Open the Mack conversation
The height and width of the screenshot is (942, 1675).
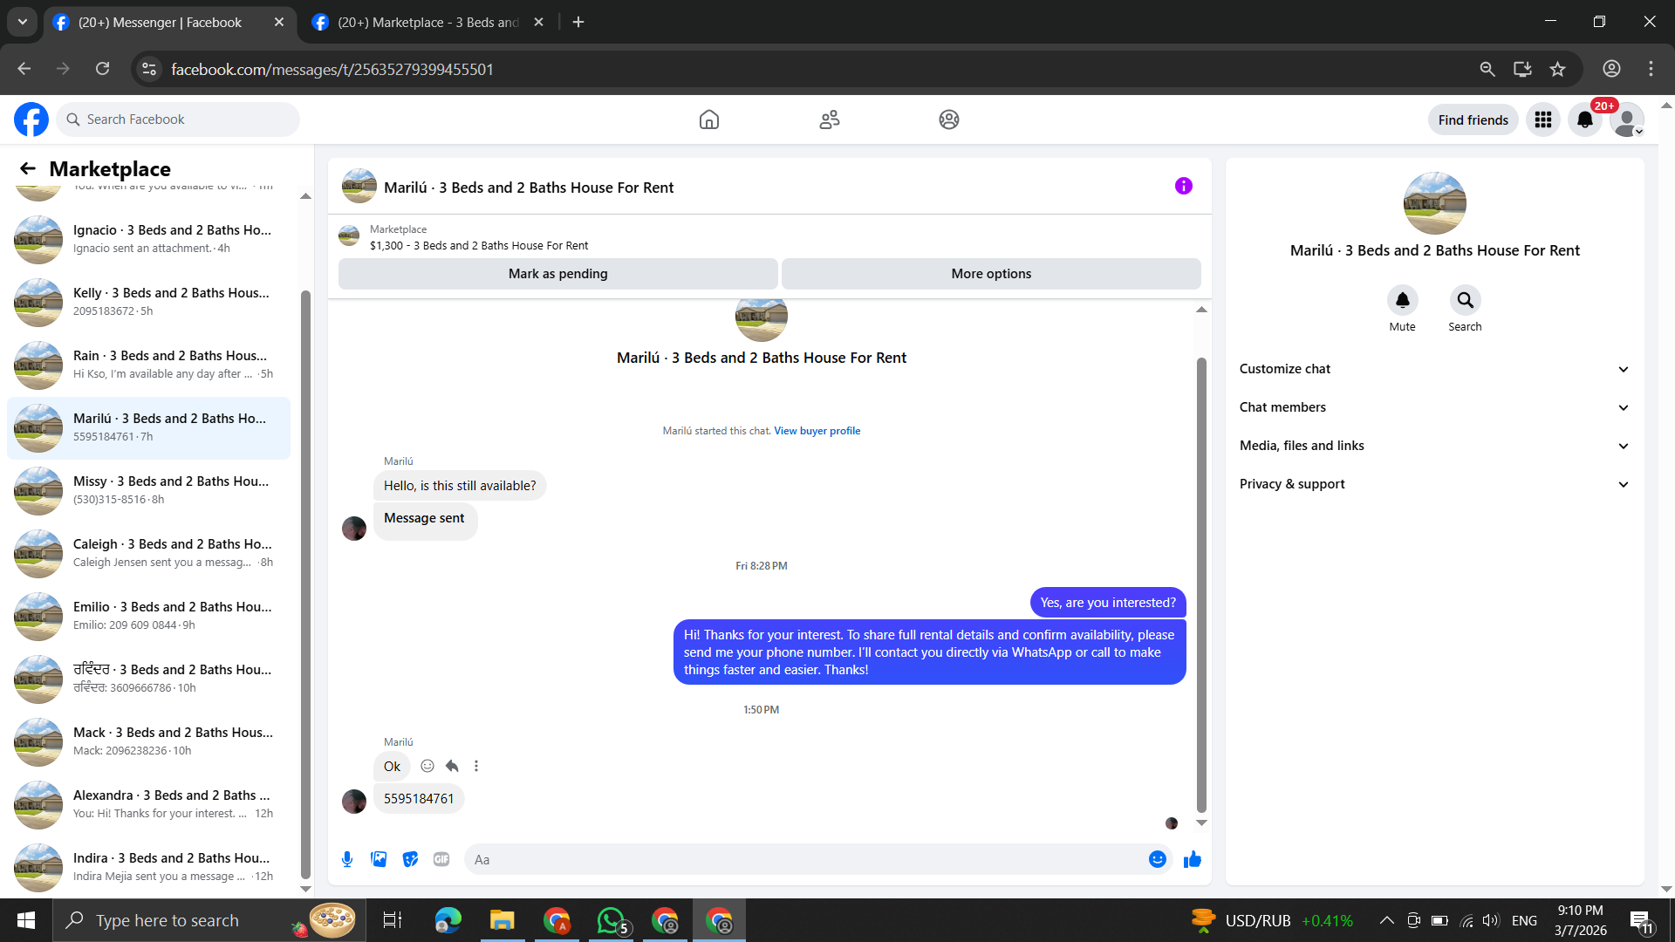point(148,741)
